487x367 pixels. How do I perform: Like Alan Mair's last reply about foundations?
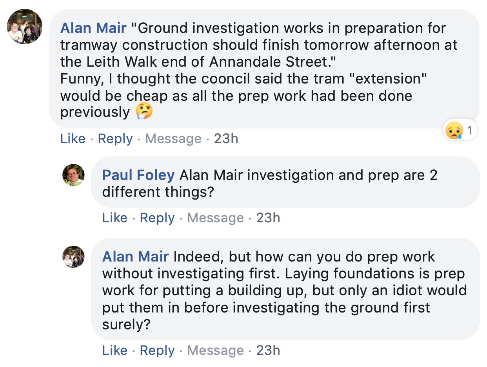(115, 351)
